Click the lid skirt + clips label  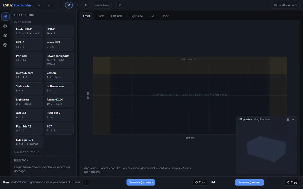190,59
